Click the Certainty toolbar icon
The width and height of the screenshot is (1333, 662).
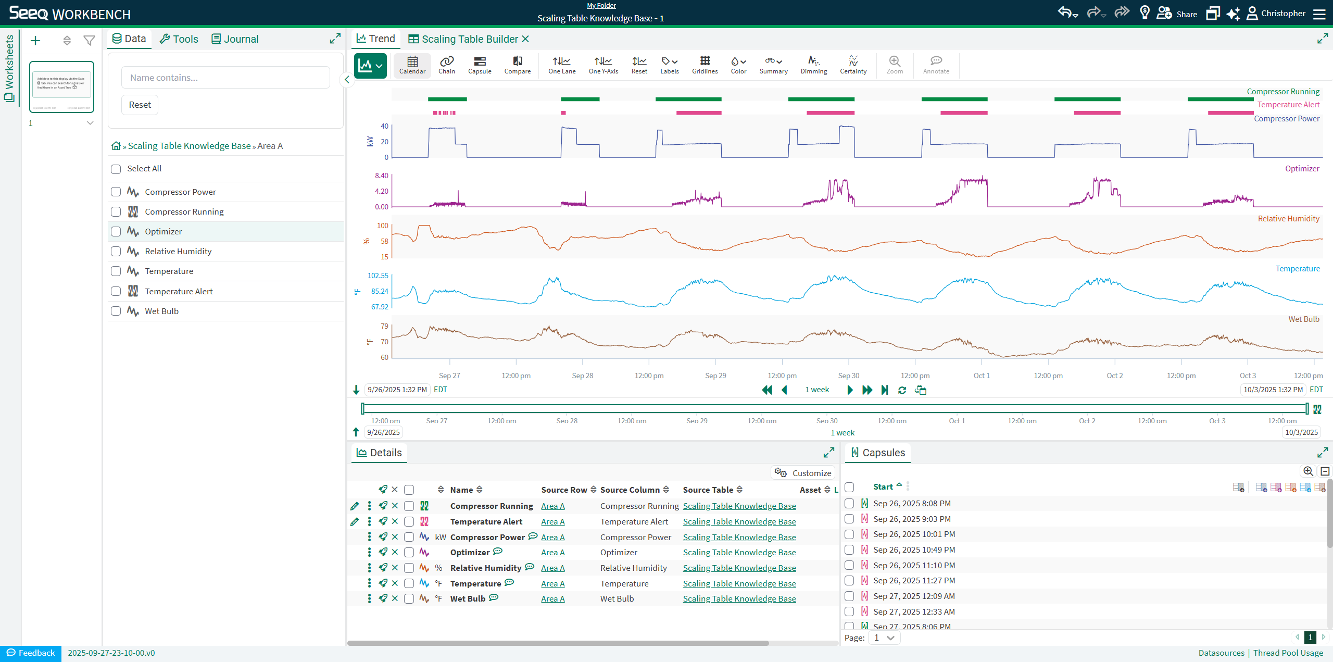(x=853, y=65)
